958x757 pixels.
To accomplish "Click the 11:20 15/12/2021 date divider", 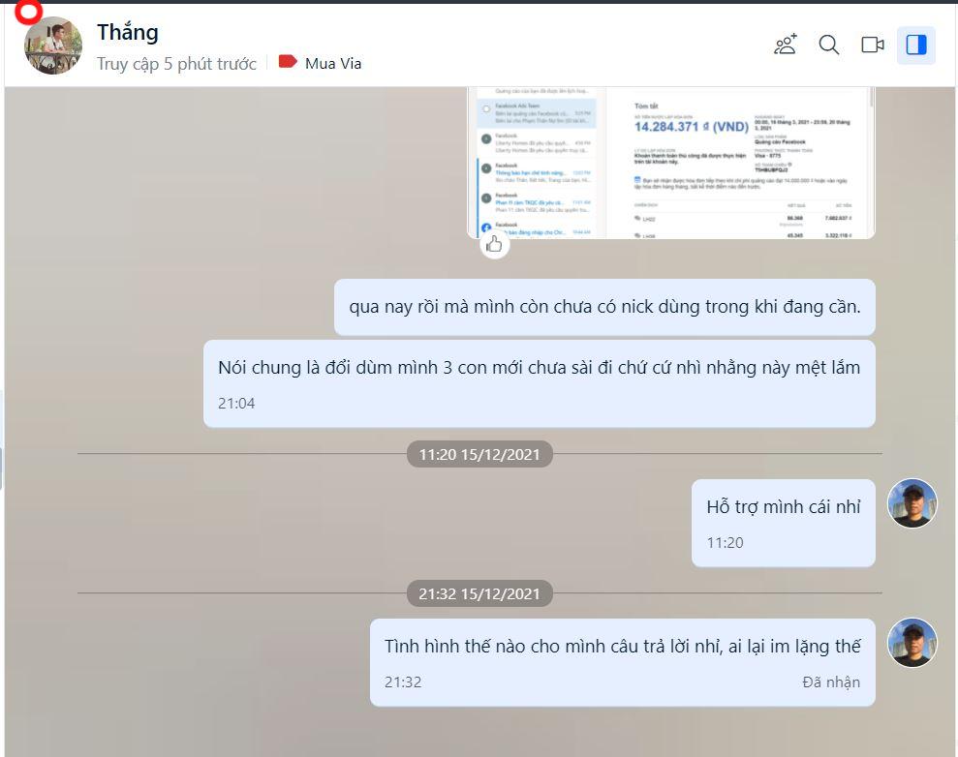I will tap(479, 454).
